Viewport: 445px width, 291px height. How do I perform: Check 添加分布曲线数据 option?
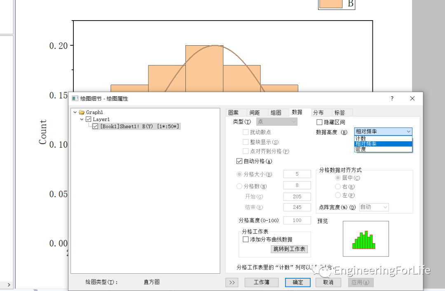coord(246,240)
